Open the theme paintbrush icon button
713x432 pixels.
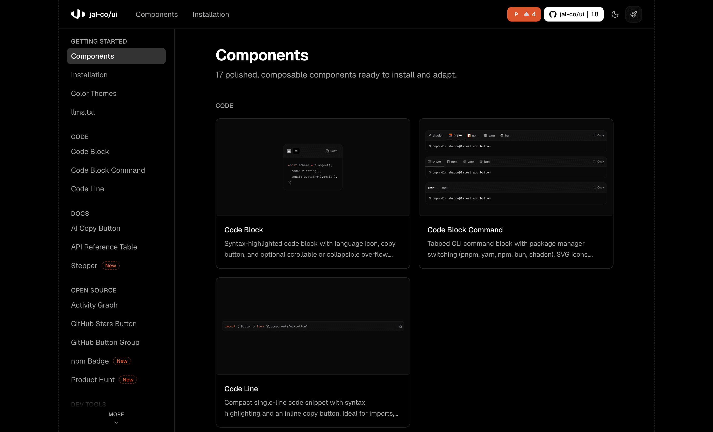(x=633, y=14)
